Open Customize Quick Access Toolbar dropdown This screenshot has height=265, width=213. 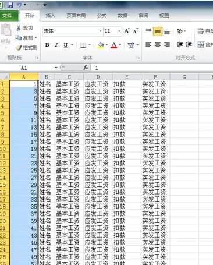[45, 5]
